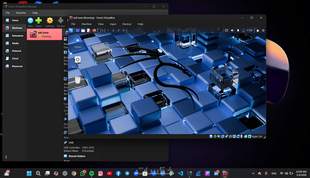The image size is (310, 178).
Task: Open Chrome from the Windows taskbar
Action: tap(74, 173)
